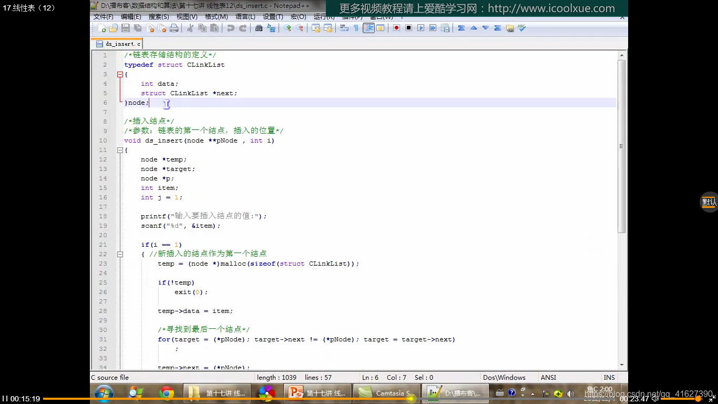Undo the last edit via toolbar
718x404 pixels.
click(x=231, y=28)
